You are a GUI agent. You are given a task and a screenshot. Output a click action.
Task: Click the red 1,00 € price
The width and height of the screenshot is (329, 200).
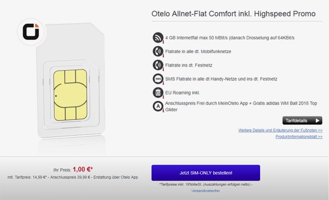(83, 169)
